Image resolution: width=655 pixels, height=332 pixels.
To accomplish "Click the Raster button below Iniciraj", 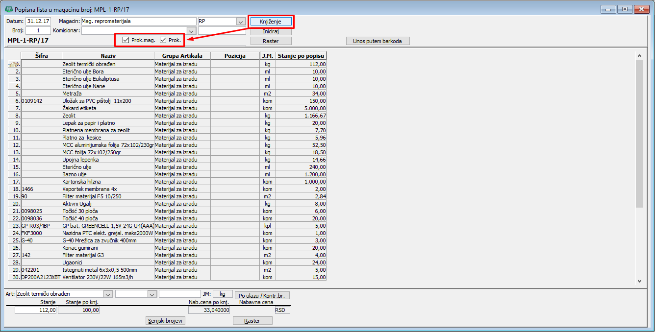I will click(271, 41).
